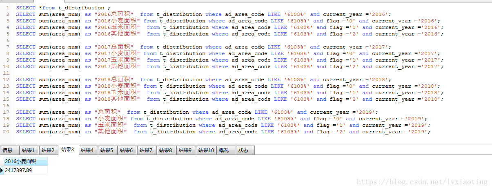Click current_year ='2019' on line 20

pyautogui.click(x=395, y=132)
